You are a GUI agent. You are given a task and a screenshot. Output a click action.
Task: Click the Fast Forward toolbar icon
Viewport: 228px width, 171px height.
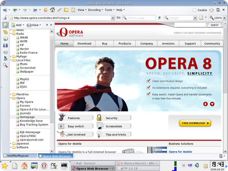(35, 10)
